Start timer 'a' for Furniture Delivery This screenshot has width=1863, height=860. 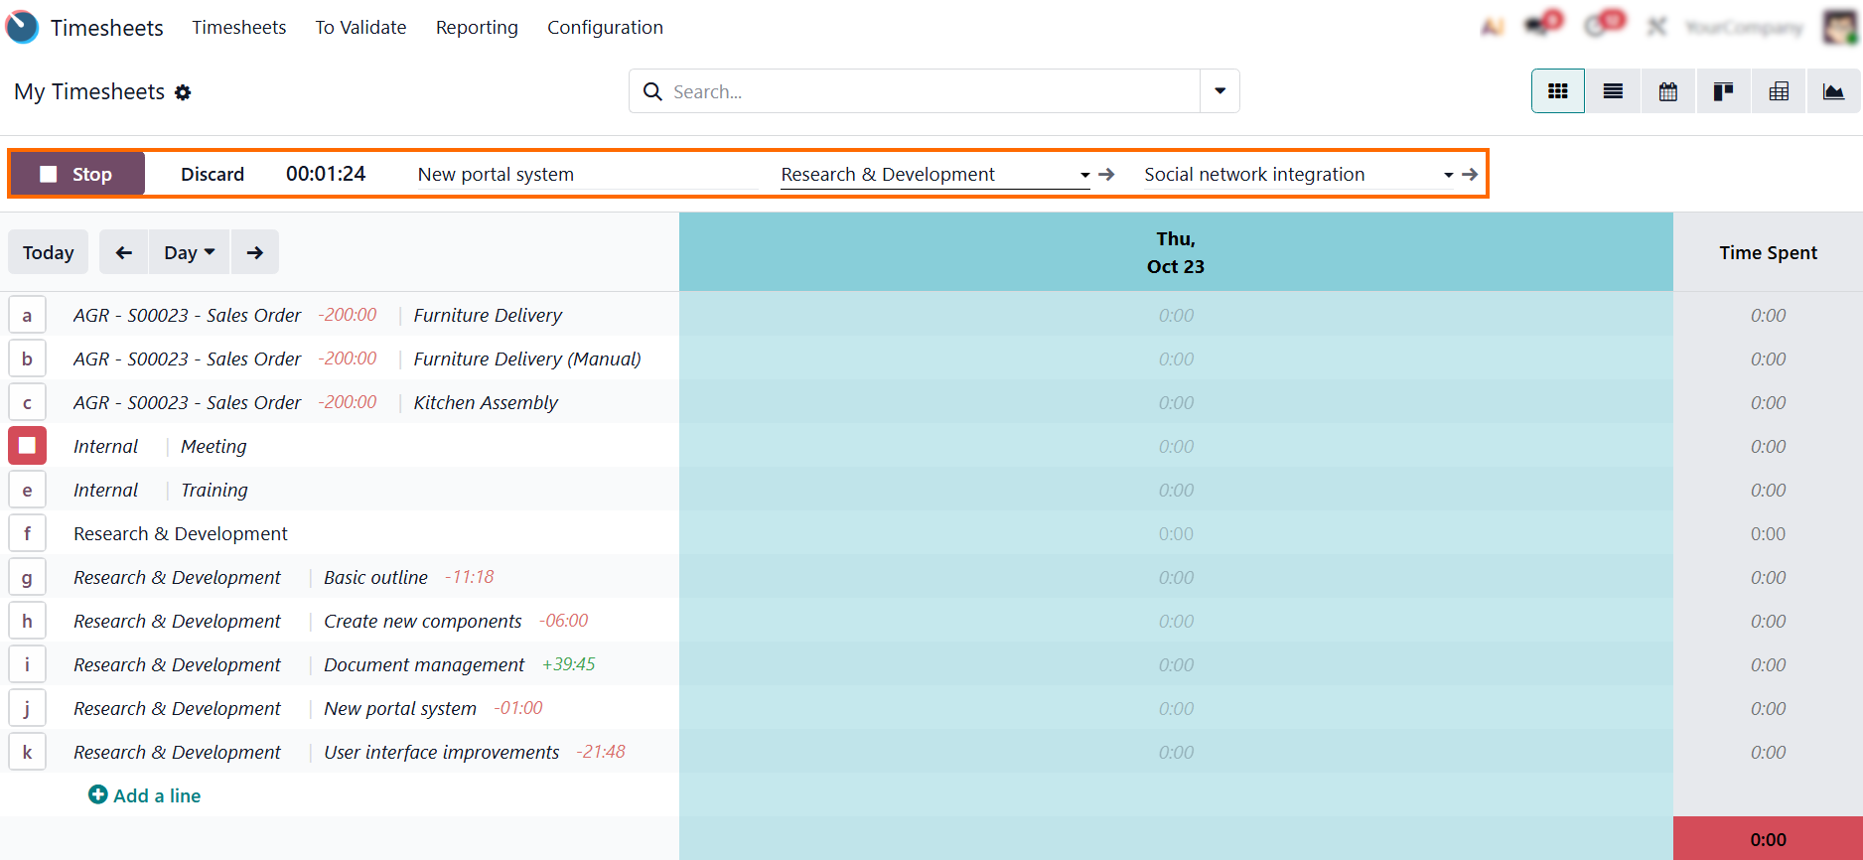[x=28, y=315]
